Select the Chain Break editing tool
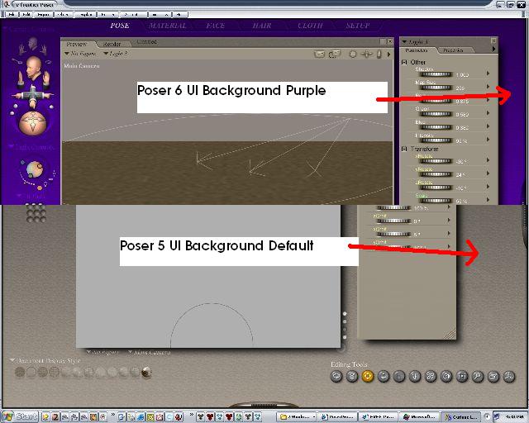The height and width of the screenshot is (423, 529). coord(431,376)
